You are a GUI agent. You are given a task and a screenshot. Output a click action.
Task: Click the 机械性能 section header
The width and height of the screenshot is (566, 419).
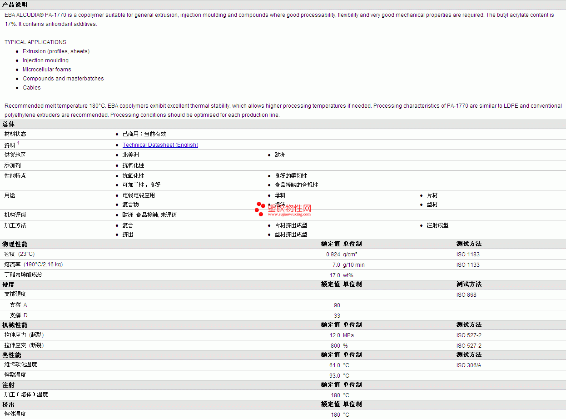[15, 325]
